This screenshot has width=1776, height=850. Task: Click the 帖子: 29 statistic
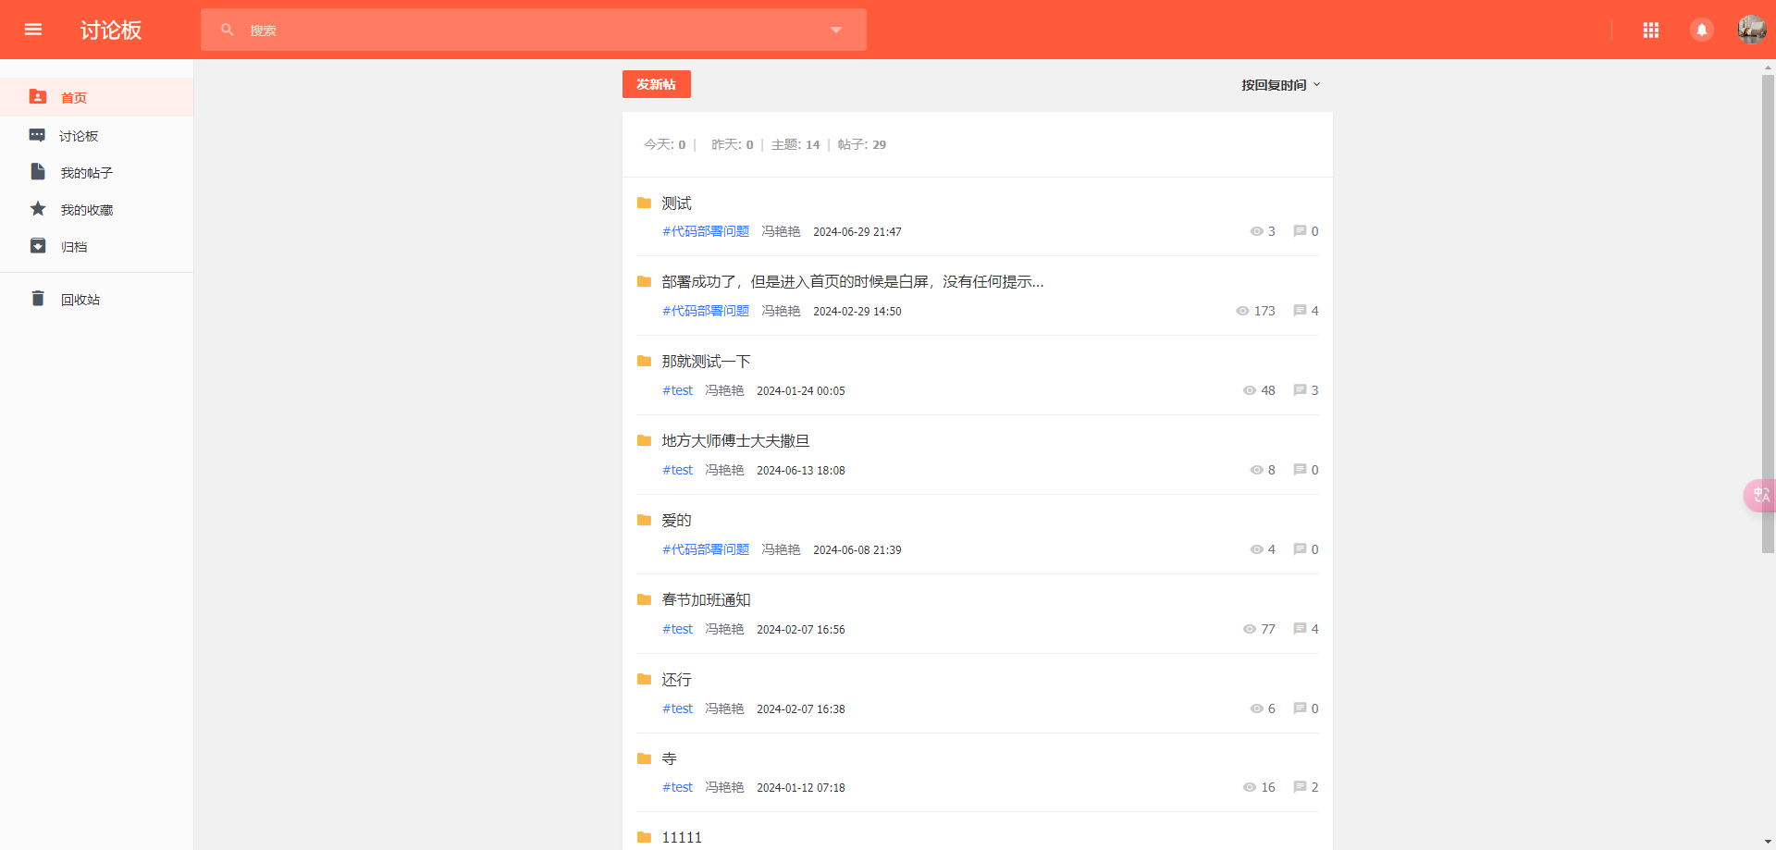862,144
